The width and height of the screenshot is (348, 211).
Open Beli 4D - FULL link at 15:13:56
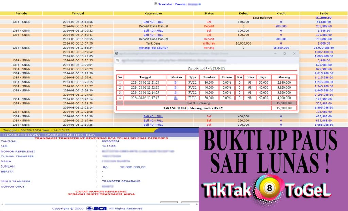tap(153, 22)
